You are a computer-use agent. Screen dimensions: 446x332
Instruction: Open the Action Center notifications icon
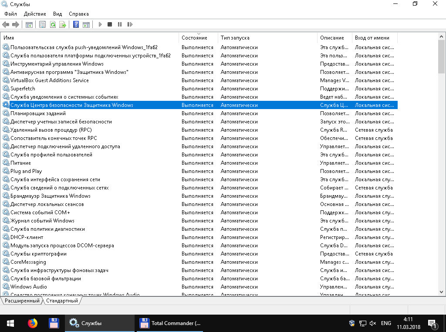click(432, 323)
